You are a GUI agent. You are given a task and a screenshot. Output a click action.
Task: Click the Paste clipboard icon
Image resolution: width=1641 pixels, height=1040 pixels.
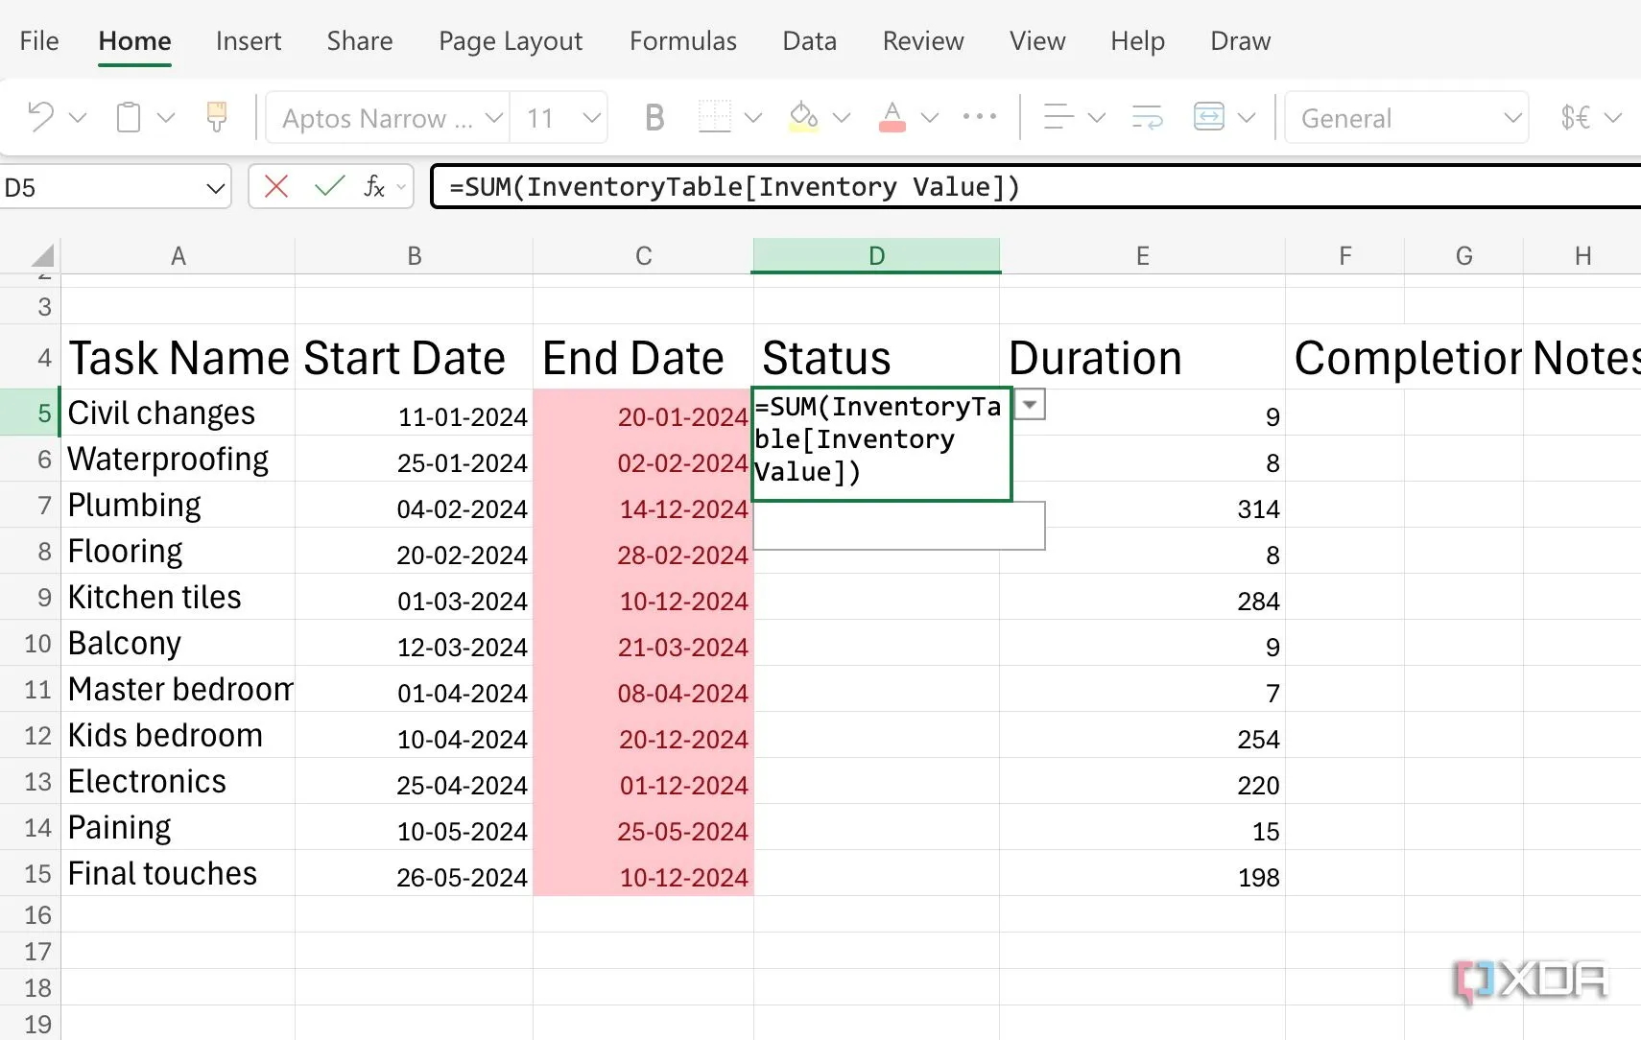coord(128,117)
